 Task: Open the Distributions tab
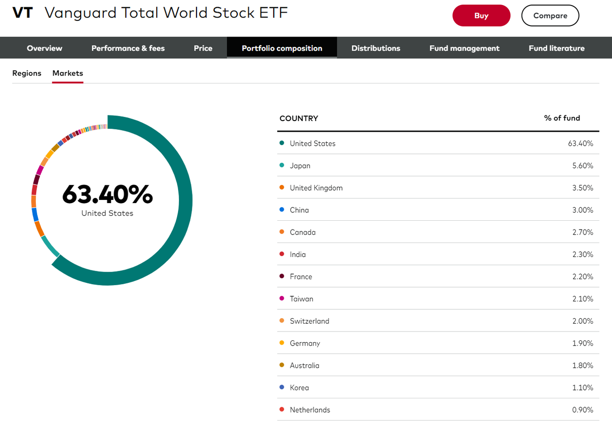pos(376,48)
